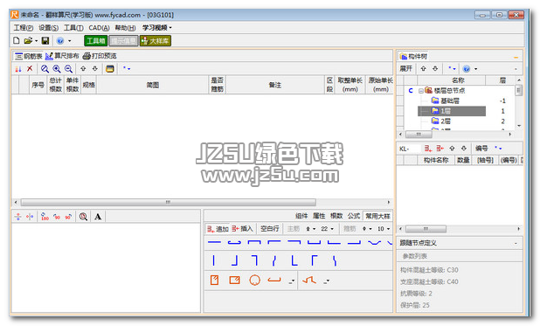Image resolution: width=540 pixels, height=326 pixels.
Task: Toggle the 工具箱 green button
Action: coord(96,41)
